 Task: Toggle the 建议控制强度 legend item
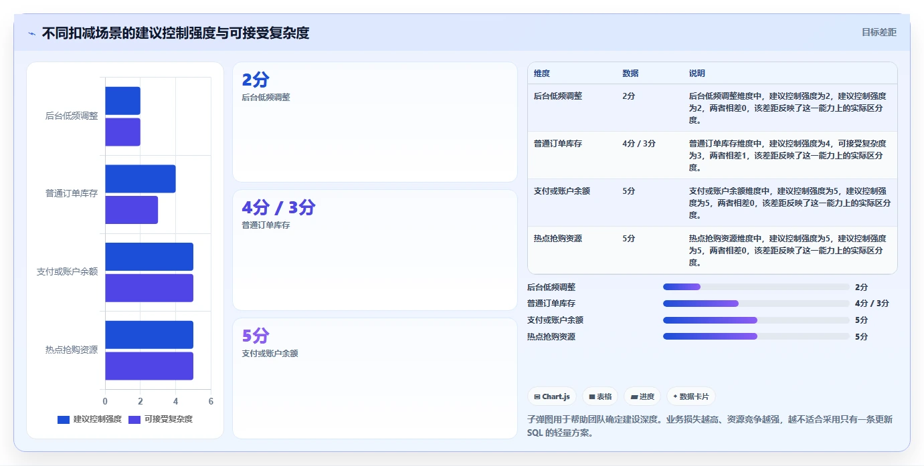click(90, 419)
